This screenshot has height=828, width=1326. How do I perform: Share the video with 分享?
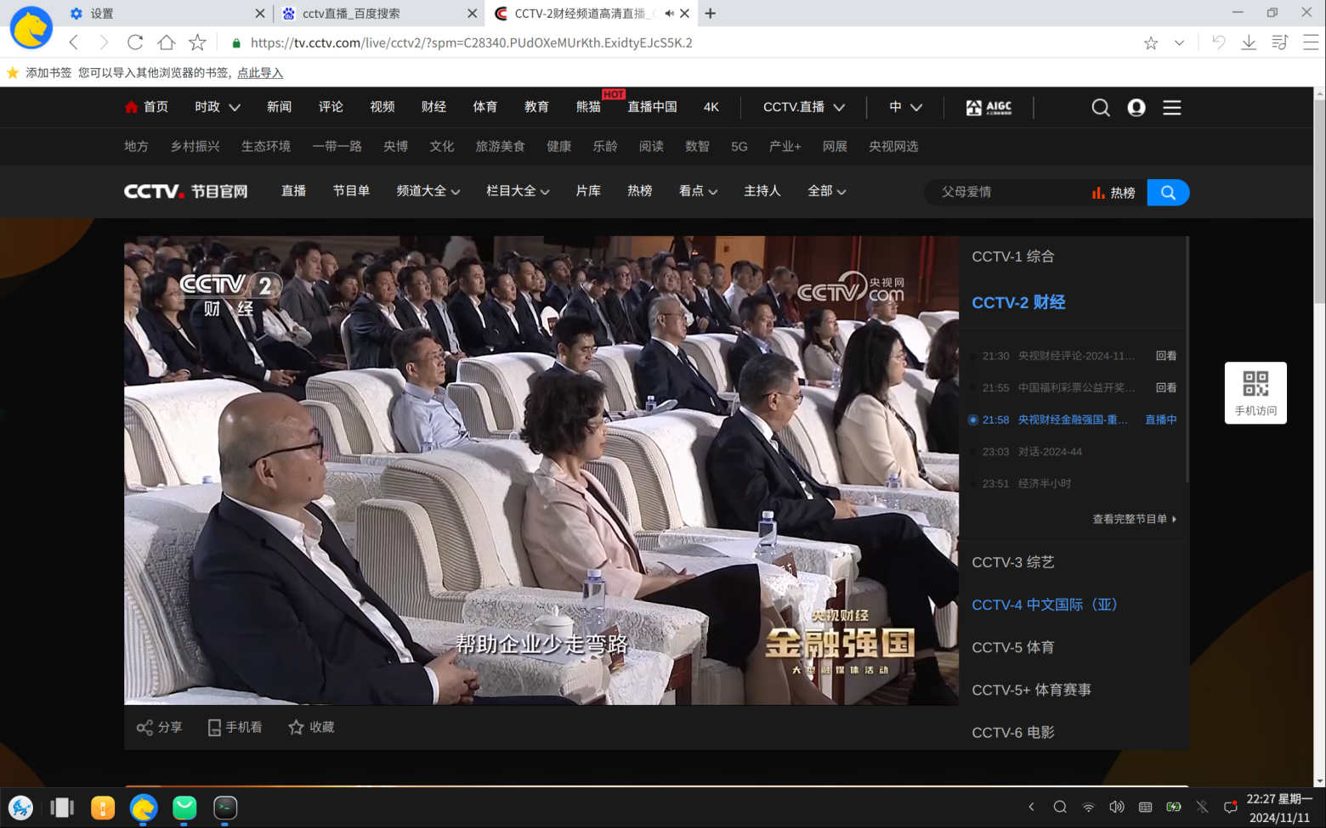point(160,727)
